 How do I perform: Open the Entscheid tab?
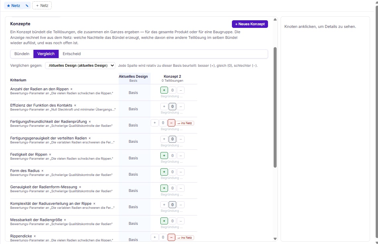72,54
